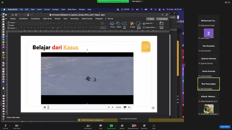Open Quick Styles gallery
The height and width of the screenshot is (130, 232).
pyautogui.click(x=139, y=25)
